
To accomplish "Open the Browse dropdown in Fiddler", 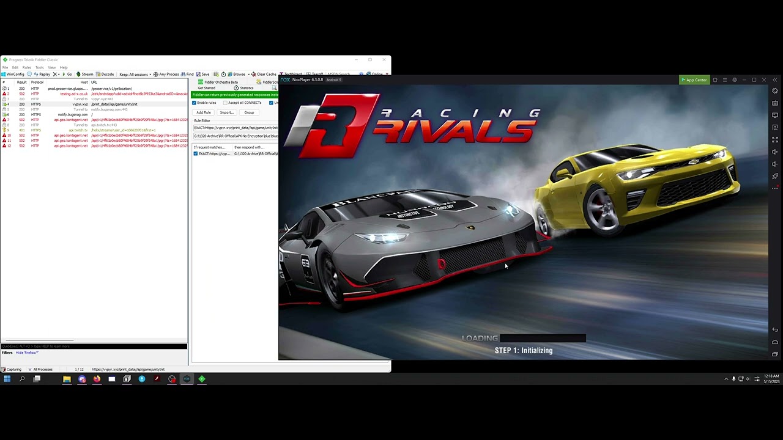I will click(x=239, y=75).
